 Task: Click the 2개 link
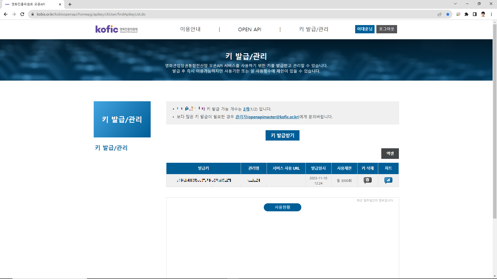(x=246, y=109)
